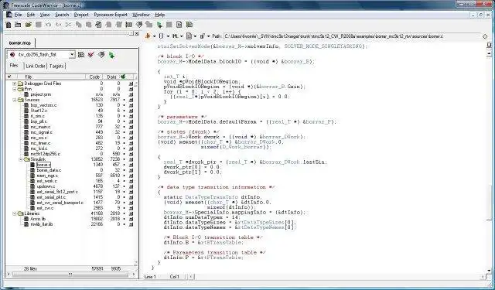The width and height of the screenshot is (495, 290).
Task: Click the red checkmark synchronize icon
Action: click(x=91, y=55)
